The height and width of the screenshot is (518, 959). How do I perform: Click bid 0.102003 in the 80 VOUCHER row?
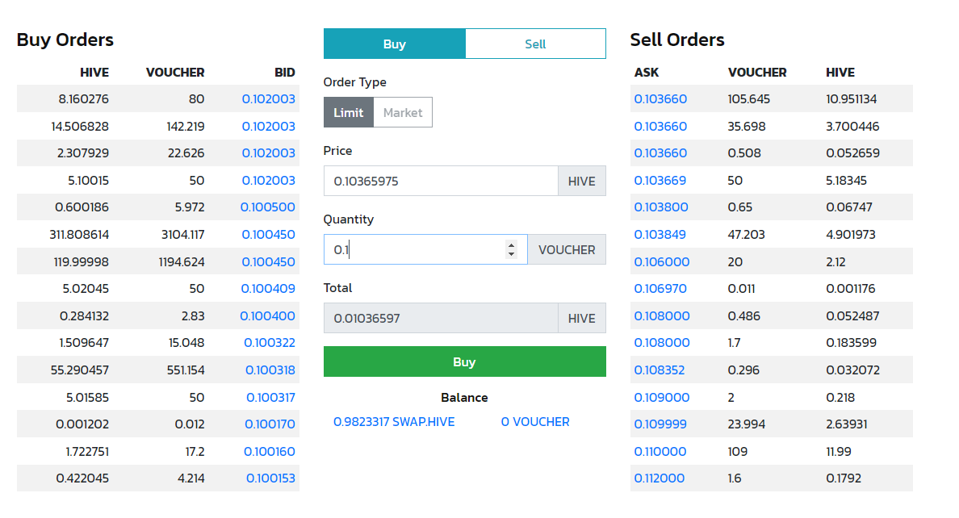click(269, 99)
